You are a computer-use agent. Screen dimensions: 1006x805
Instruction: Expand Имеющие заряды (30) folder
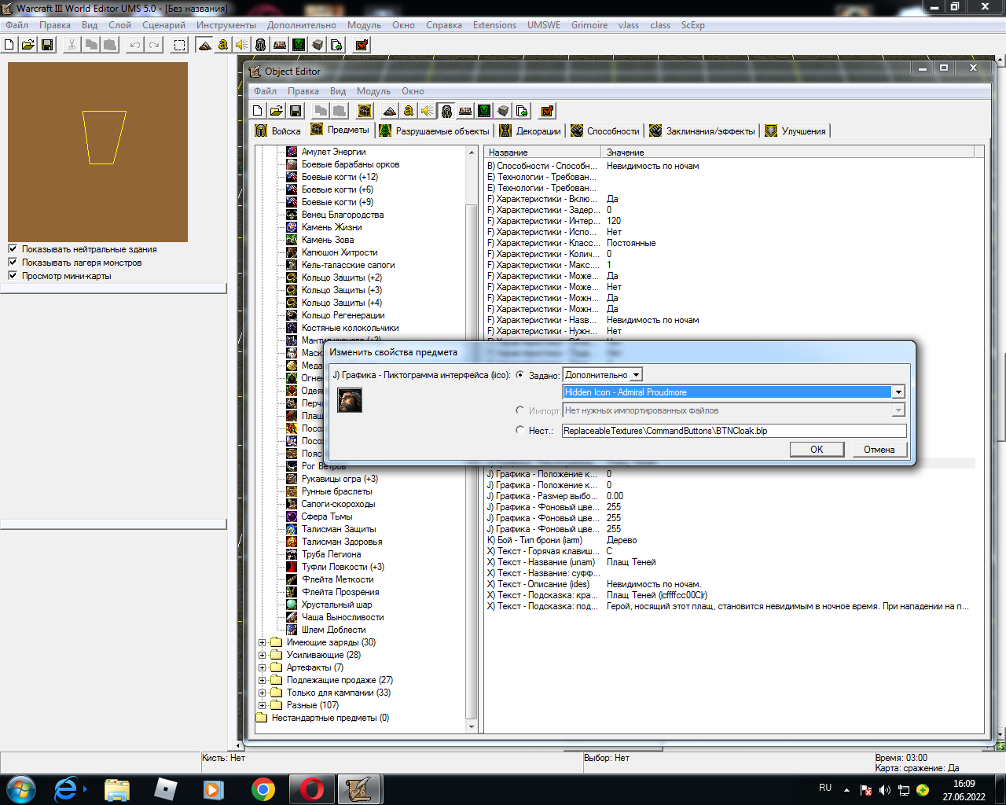pyautogui.click(x=263, y=642)
